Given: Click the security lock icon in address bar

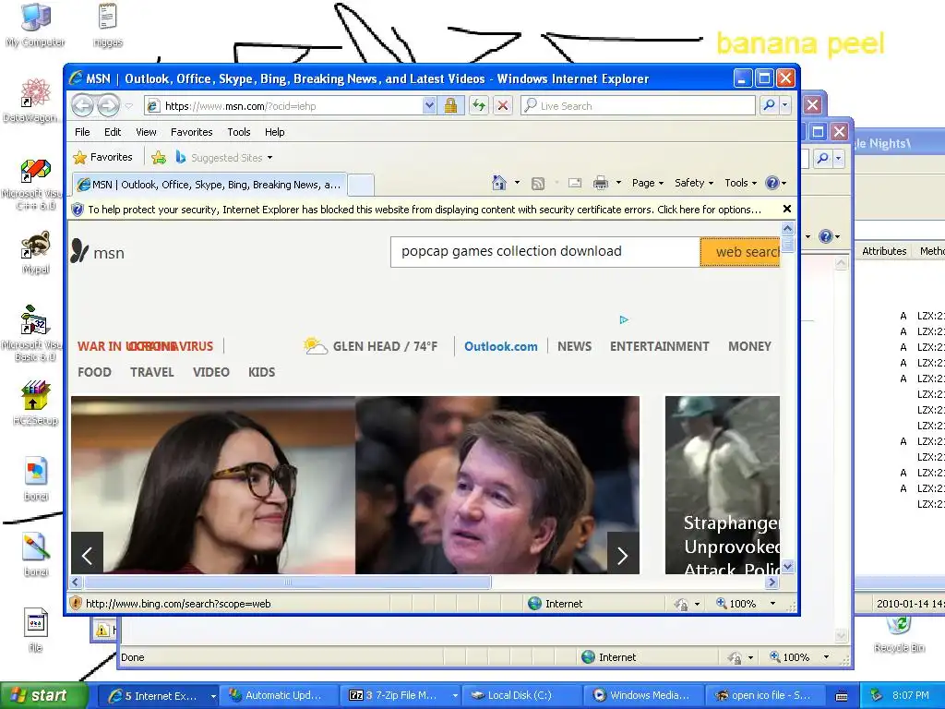Looking at the screenshot, I should click(450, 106).
